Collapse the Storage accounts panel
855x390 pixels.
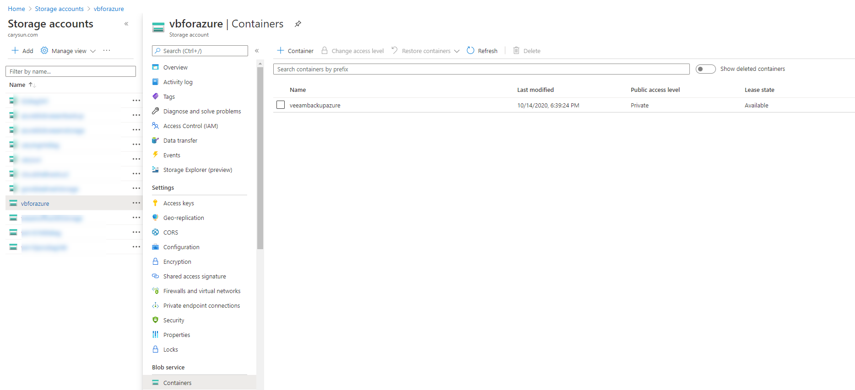pyautogui.click(x=126, y=24)
